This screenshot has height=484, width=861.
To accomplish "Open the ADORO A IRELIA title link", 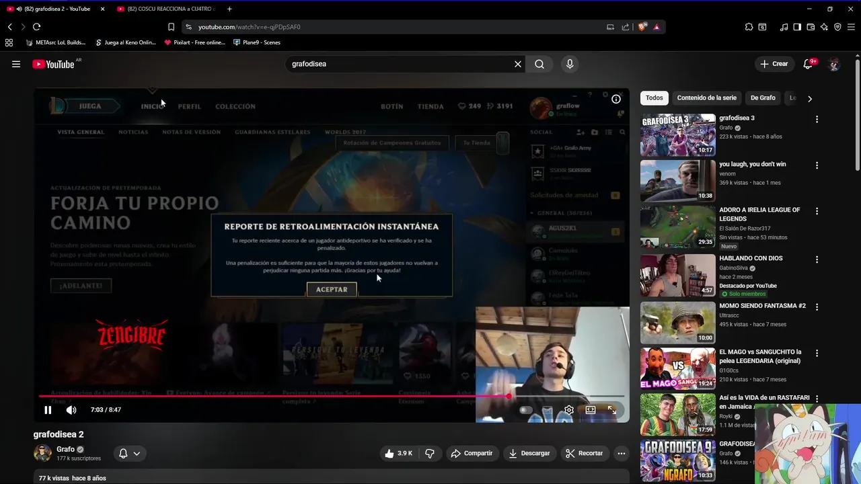I will 759,214.
